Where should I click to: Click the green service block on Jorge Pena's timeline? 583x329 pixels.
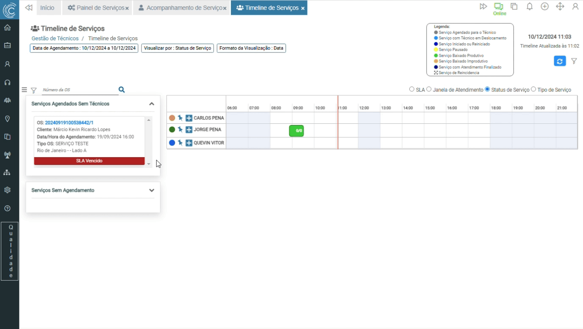pos(296,131)
